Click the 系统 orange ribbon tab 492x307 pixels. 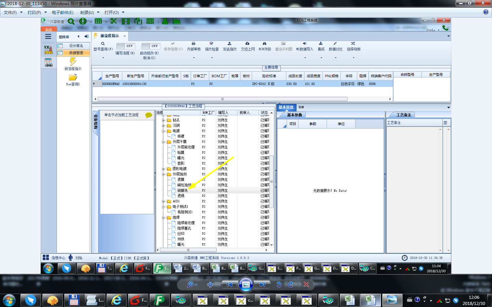click(x=49, y=30)
